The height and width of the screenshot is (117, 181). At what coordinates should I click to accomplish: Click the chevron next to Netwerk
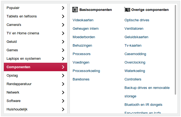tap(63, 92)
